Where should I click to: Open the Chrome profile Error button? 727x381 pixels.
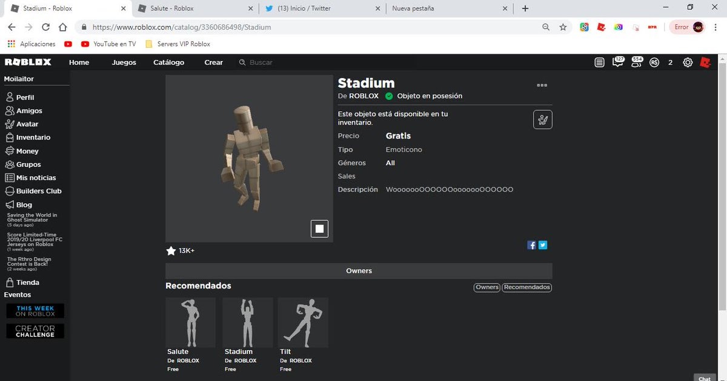pyautogui.click(x=688, y=27)
